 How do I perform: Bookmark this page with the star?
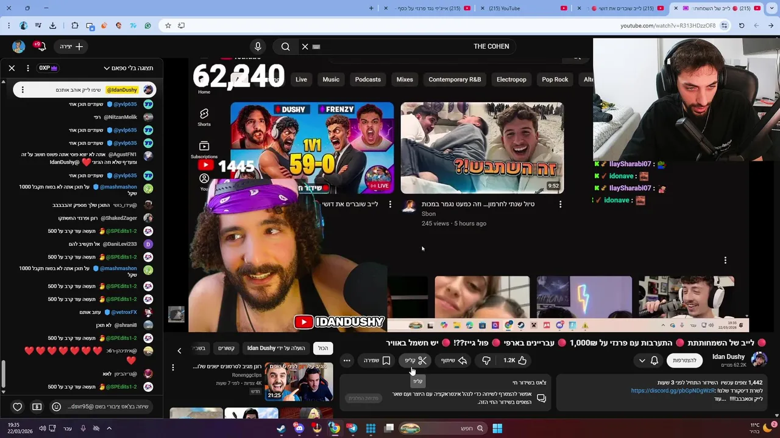click(x=168, y=26)
